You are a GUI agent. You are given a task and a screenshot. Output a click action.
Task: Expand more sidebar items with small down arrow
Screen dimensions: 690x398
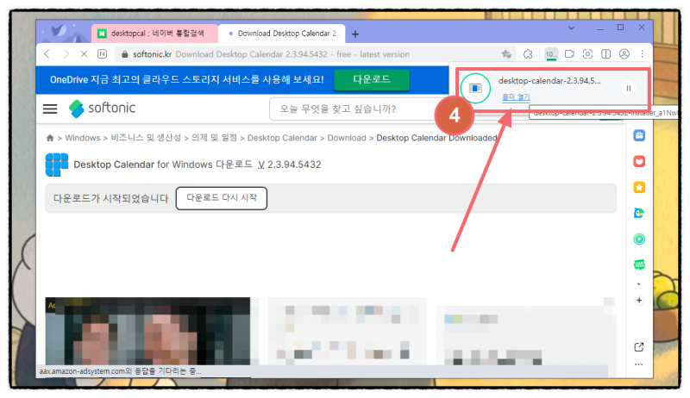tap(639, 284)
